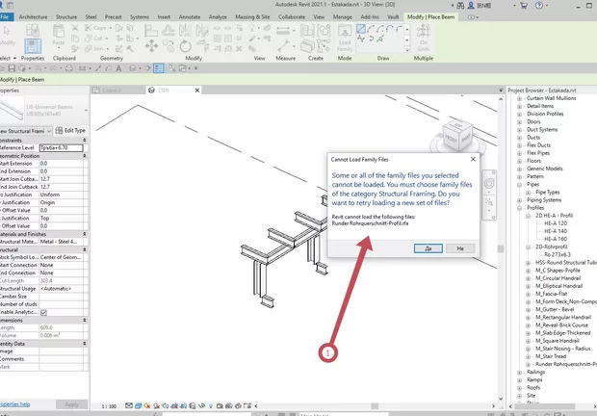The width and height of the screenshot is (597, 416).
Task: Close the Cannot Load Family Files dialog
Action: [472, 158]
